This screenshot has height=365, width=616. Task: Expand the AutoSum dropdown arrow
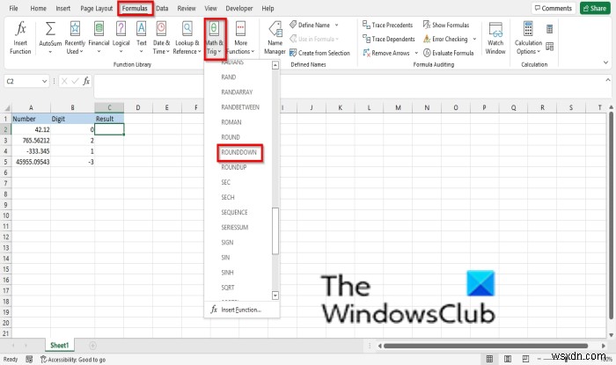(x=50, y=52)
